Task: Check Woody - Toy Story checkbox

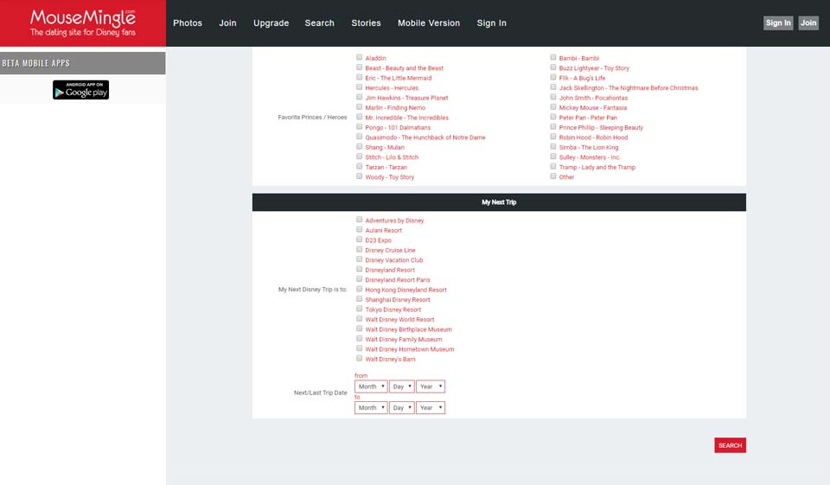Action: [360, 176]
